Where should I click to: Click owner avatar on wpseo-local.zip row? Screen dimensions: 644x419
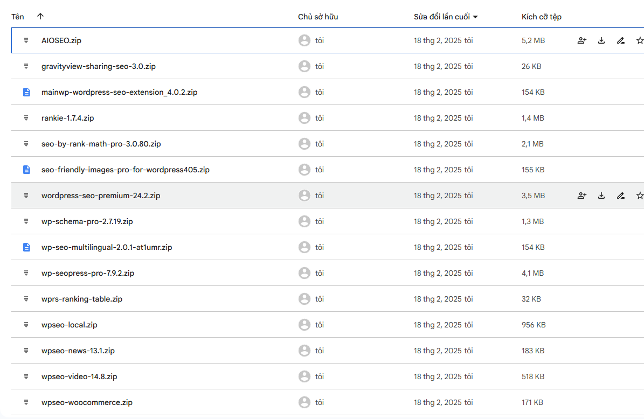click(x=304, y=325)
